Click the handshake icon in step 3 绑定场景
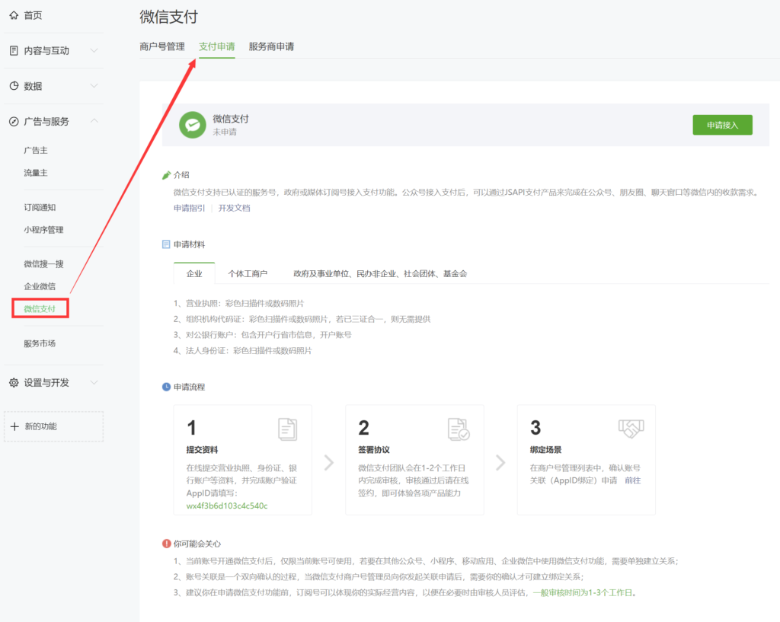 tap(631, 429)
